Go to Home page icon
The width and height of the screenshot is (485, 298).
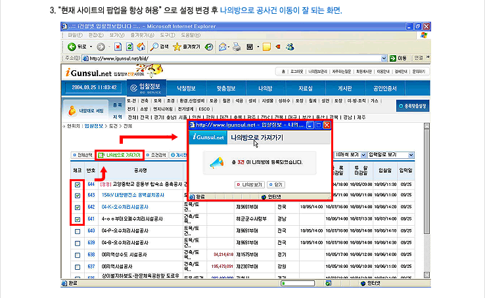(141, 47)
